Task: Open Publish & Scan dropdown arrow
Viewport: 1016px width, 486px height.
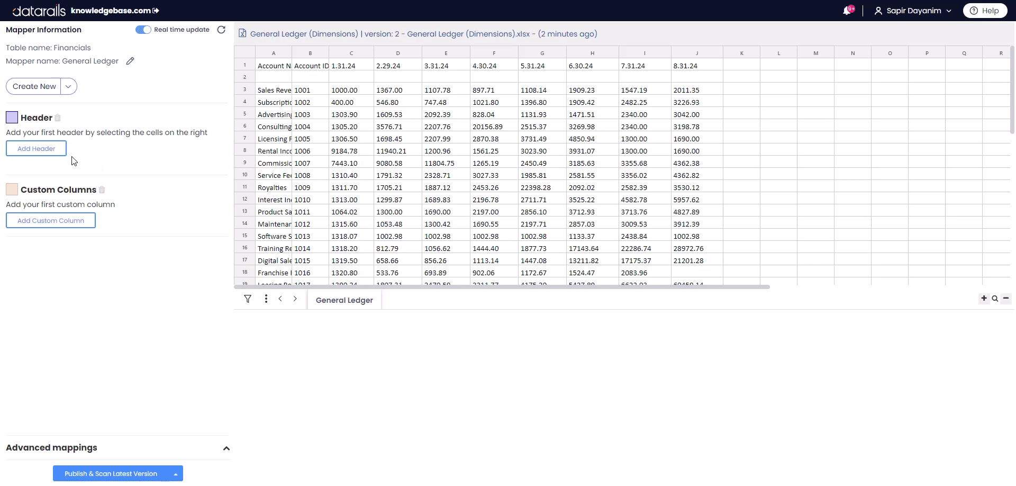Action: pos(176,474)
